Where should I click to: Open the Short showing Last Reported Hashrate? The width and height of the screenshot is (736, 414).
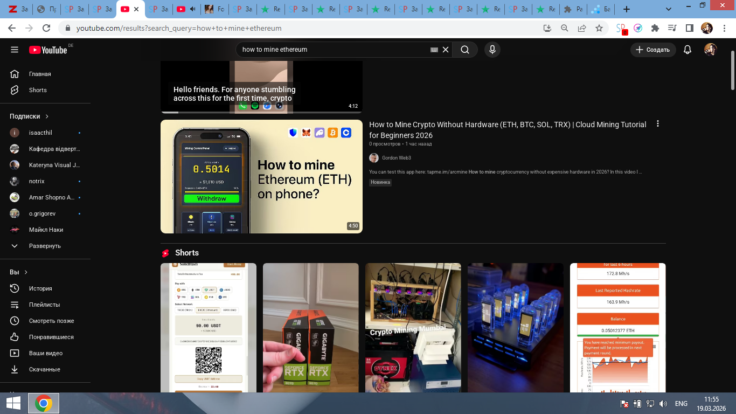pos(618,328)
